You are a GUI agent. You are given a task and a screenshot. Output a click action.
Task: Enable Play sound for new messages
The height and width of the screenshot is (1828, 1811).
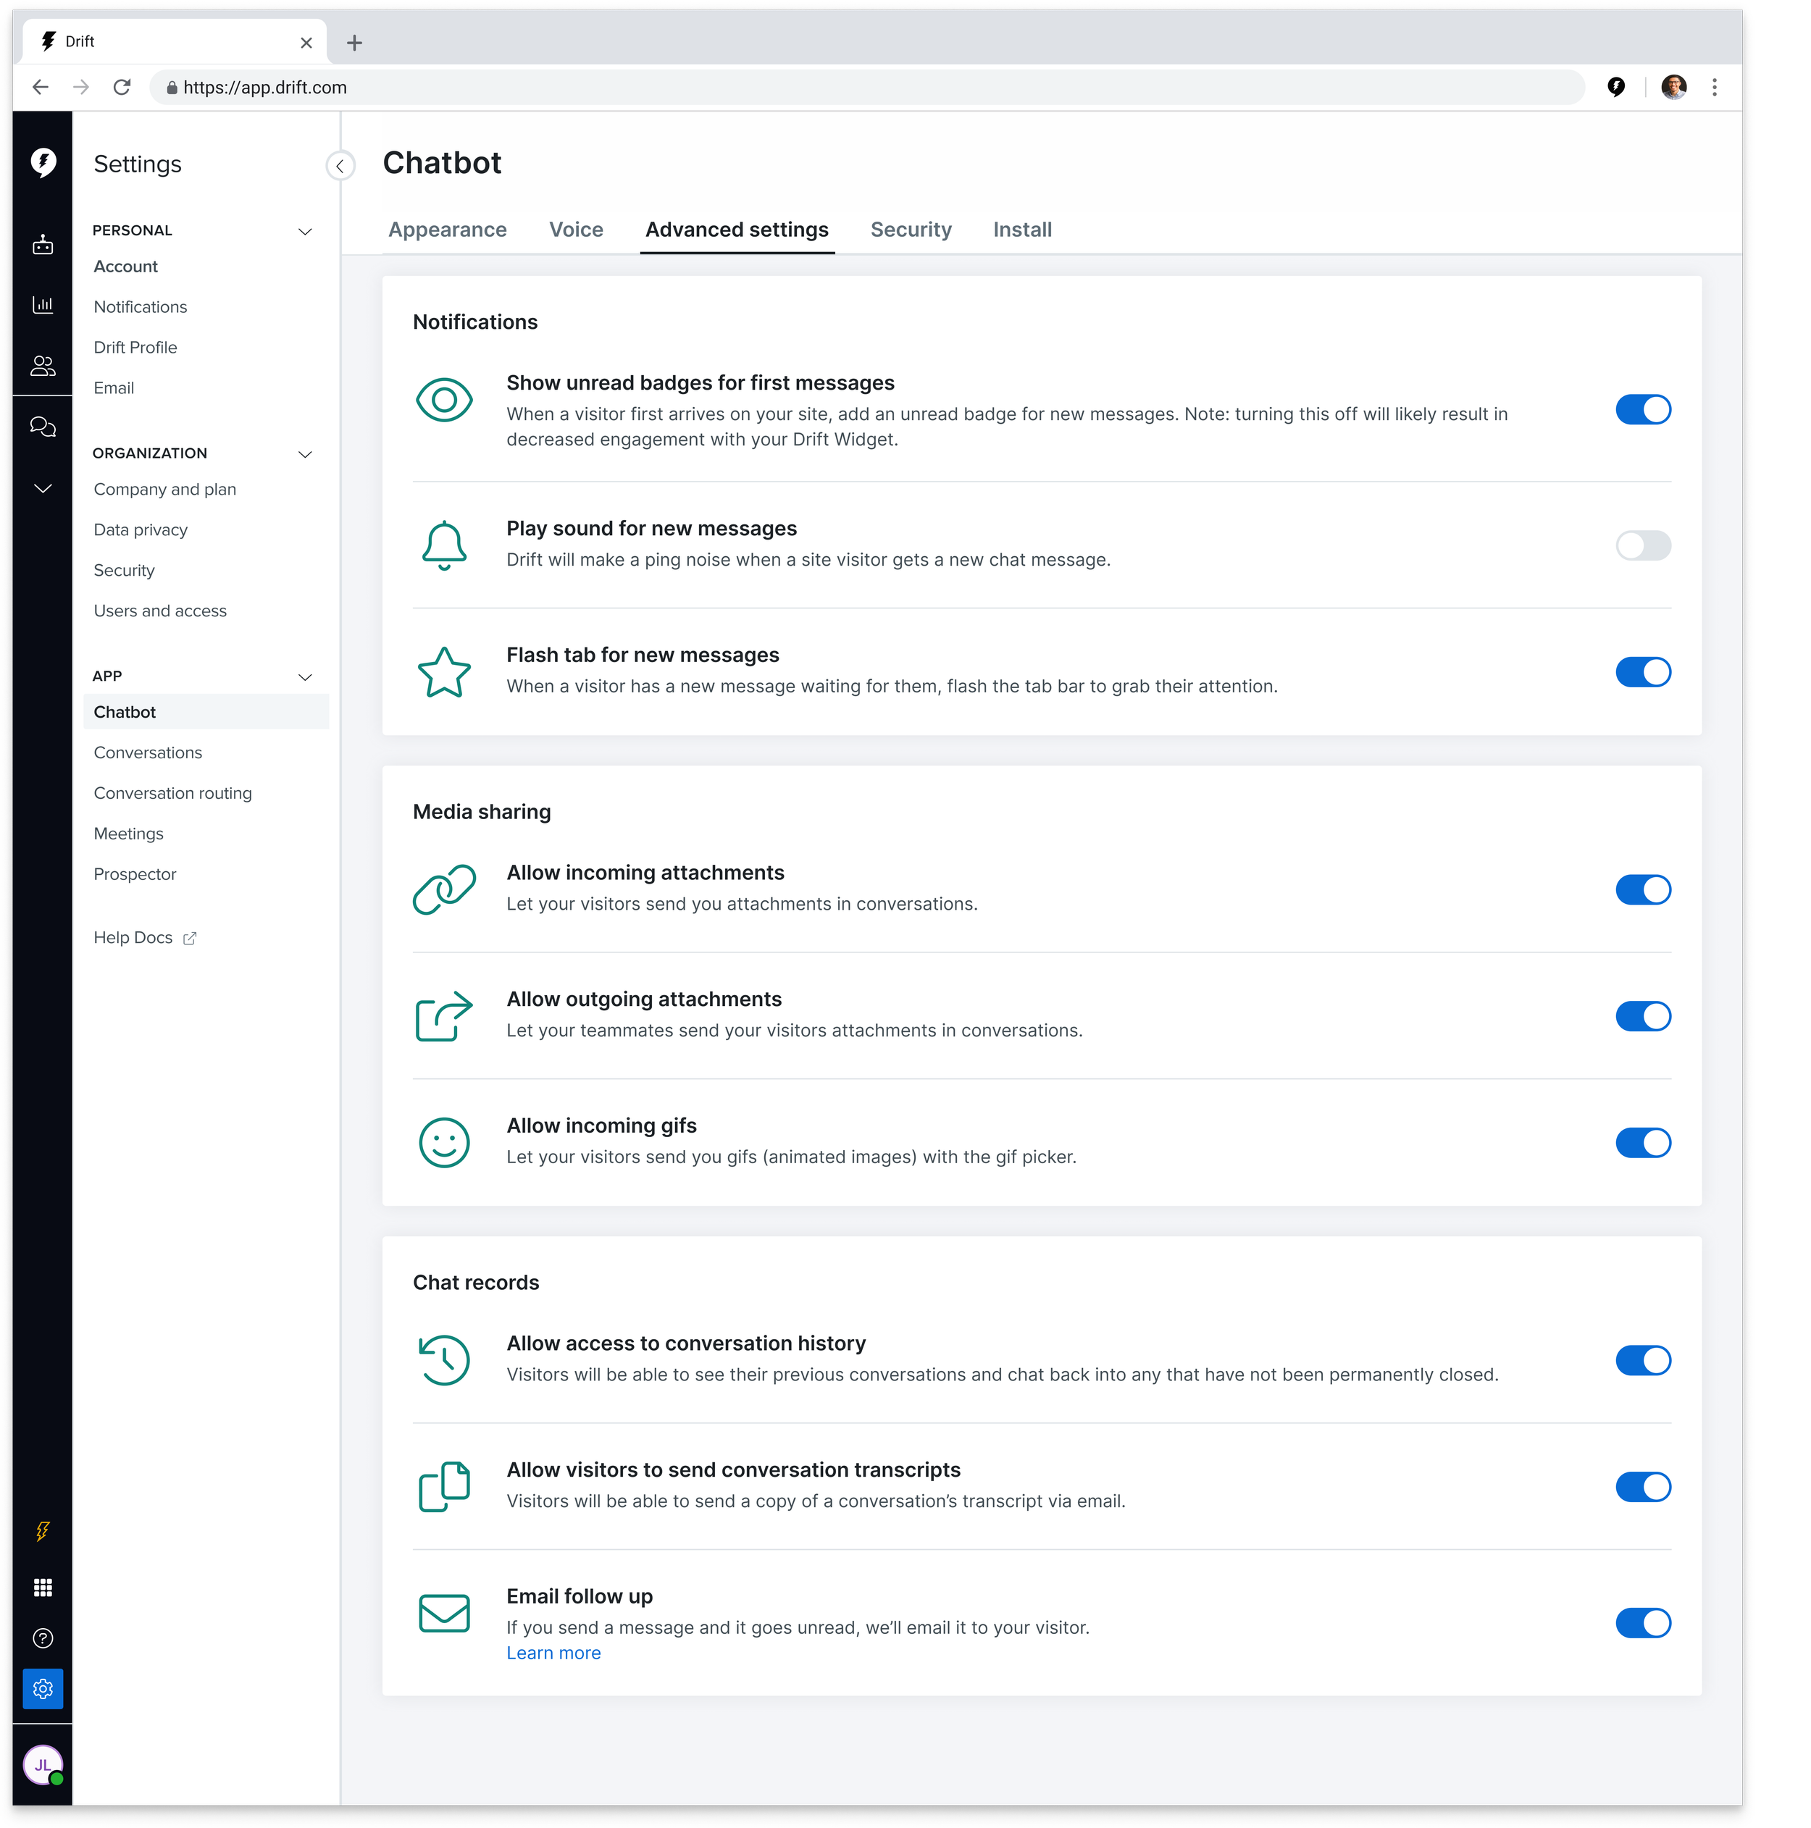point(1643,545)
